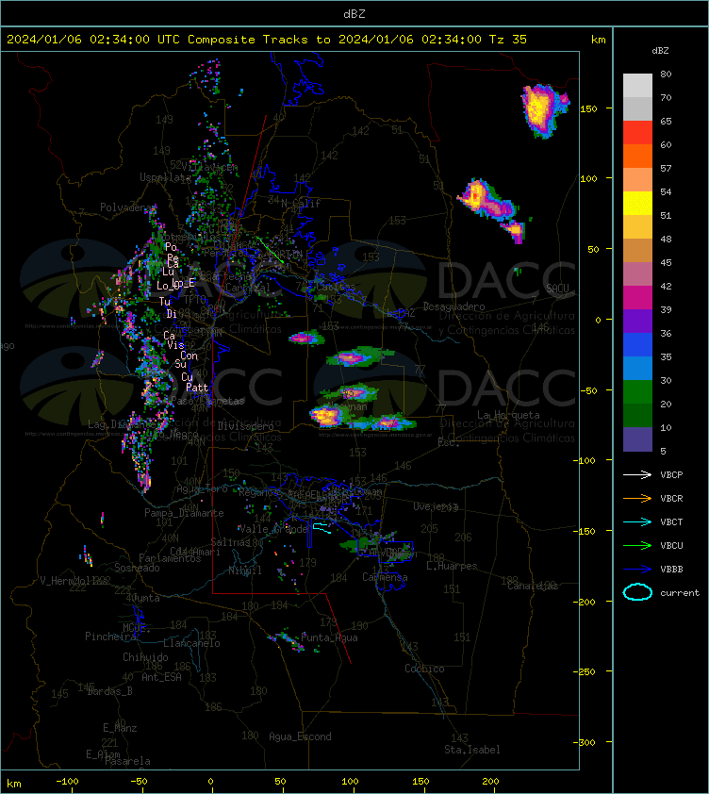Select the purple 36-39 dBZ swatch
The image size is (709, 794).
click(x=637, y=321)
